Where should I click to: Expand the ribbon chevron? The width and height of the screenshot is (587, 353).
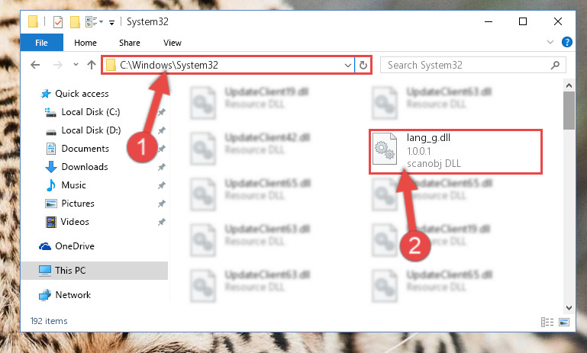[550, 42]
